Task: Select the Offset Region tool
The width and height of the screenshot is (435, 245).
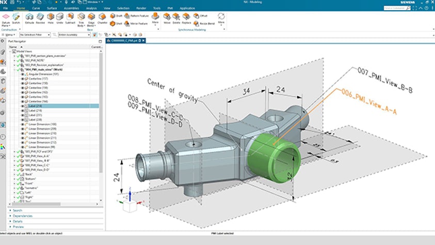Action: pos(201,16)
